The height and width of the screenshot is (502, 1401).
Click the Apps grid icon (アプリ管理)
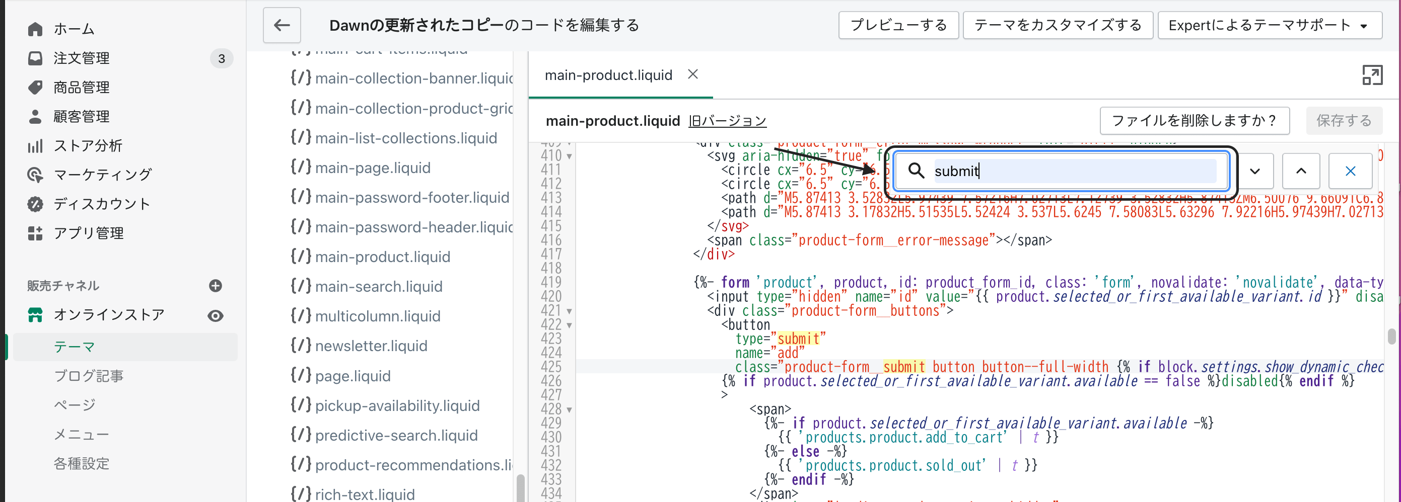click(35, 233)
